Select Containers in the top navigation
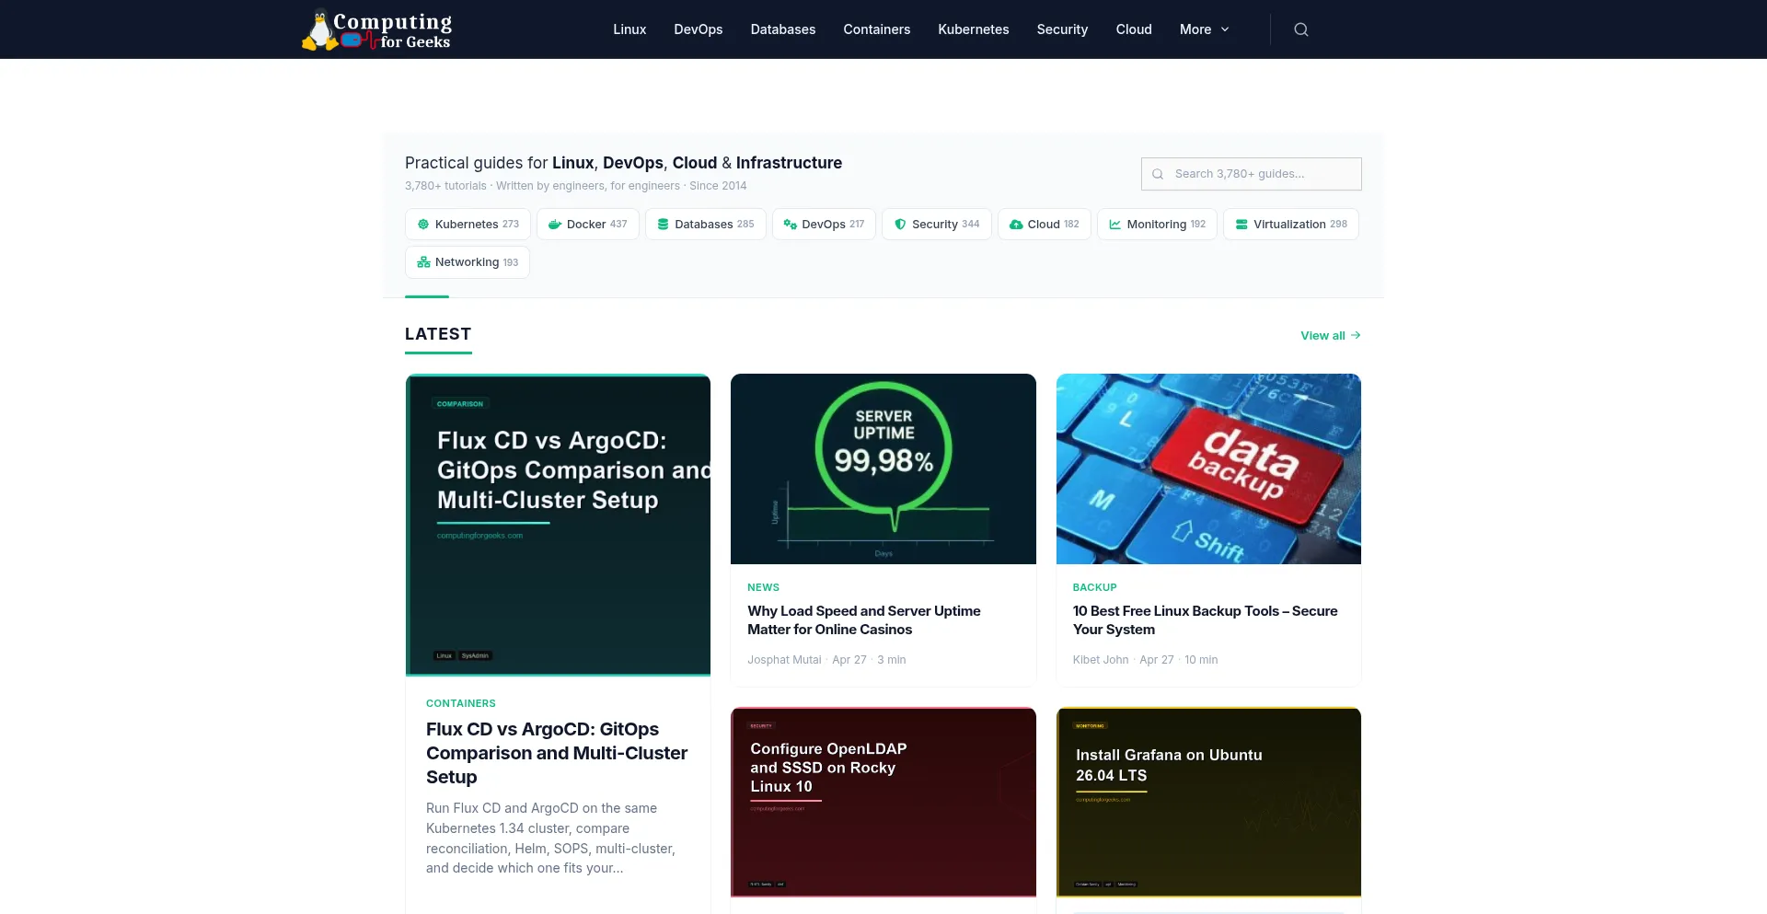Viewport: 1767px width, 914px height. (x=877, y=29)
